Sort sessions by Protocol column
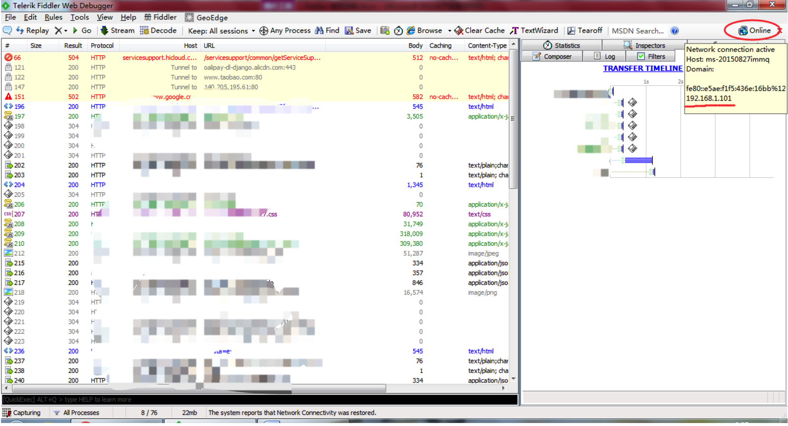This screenshot has width=788, height=426. (102, 46)
